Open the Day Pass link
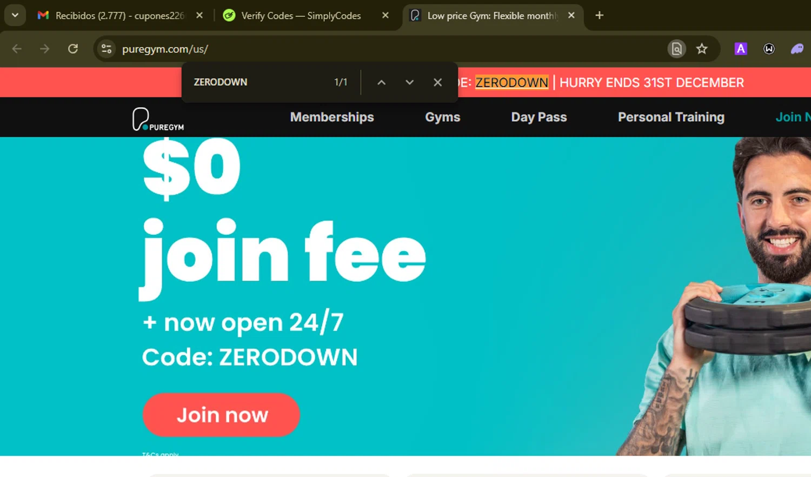The height and width of the screenshot is (477, 811). click(539, 117)
